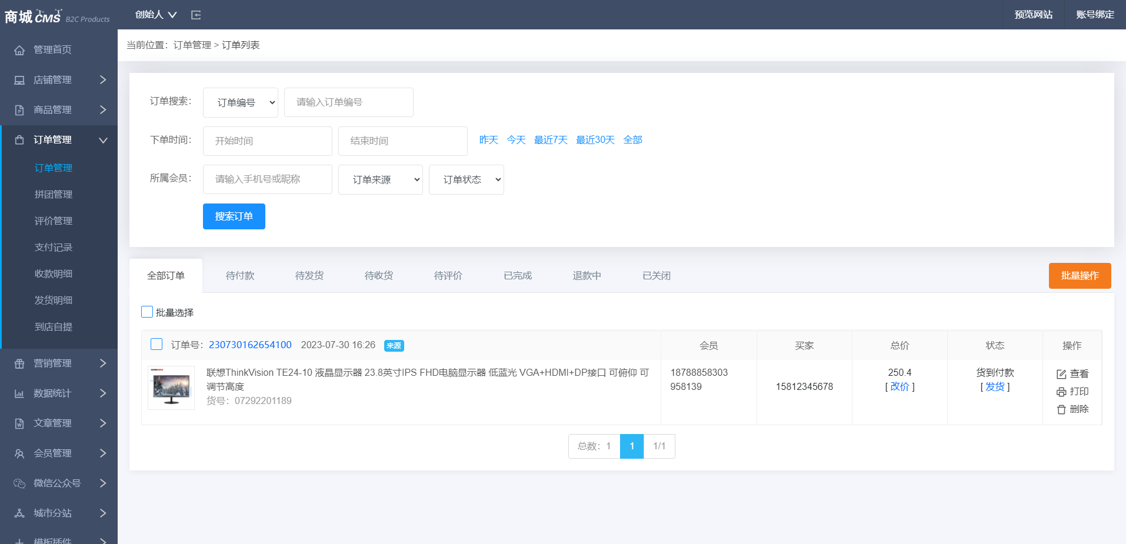Select the 订单管理 bag icon in sidebar
This screenshot has height=544, width=1126.
tap(20, 139)
